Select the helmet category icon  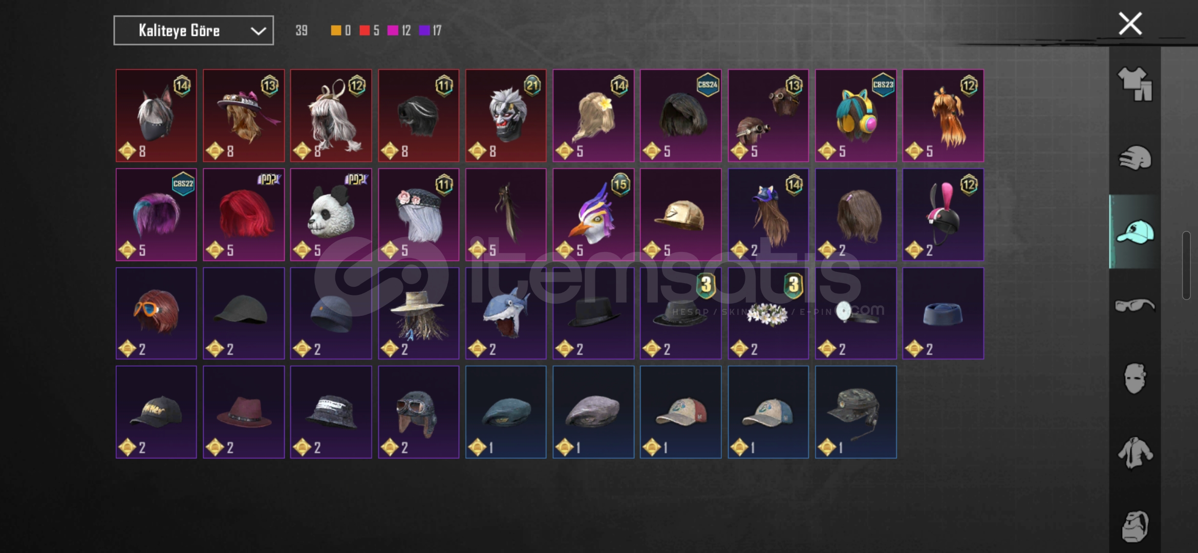pos(1135,158)
